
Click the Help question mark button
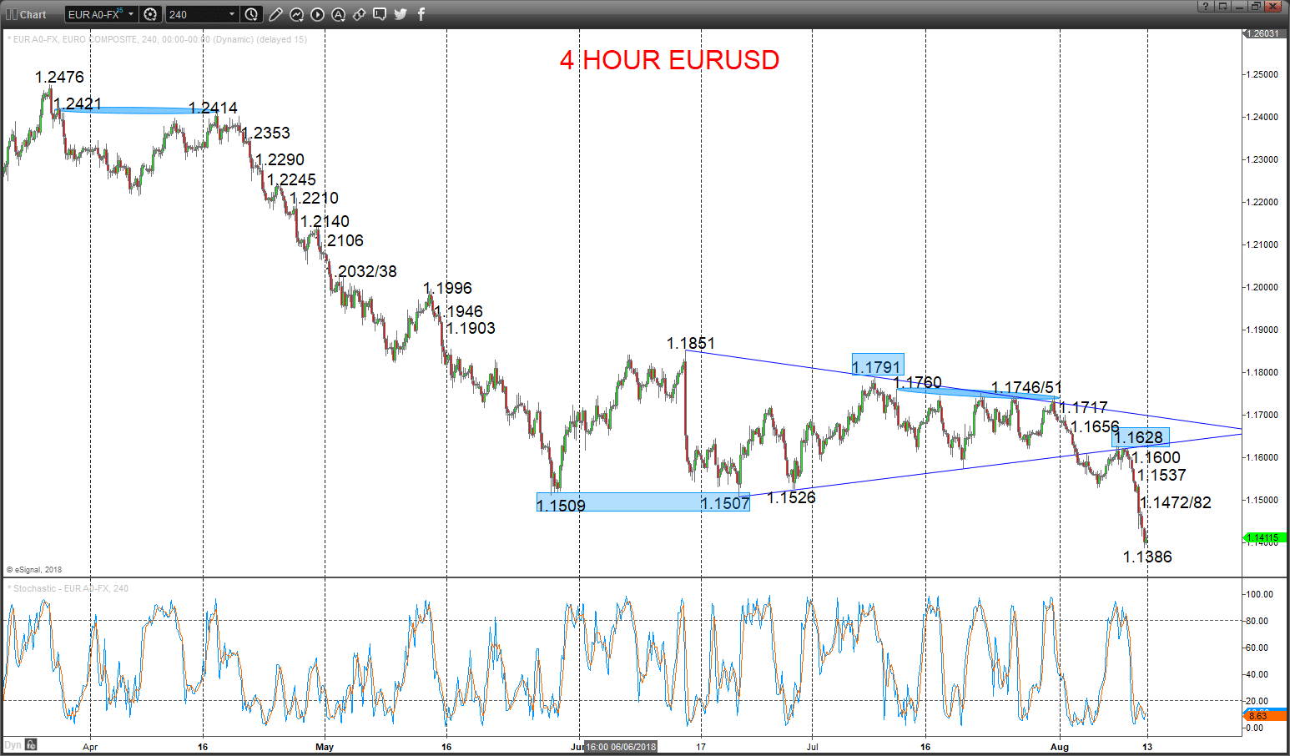[x=1206, y=6]
